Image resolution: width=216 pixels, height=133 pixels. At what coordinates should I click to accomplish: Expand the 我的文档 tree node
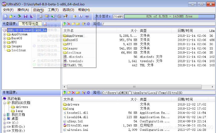click(5, 115)
